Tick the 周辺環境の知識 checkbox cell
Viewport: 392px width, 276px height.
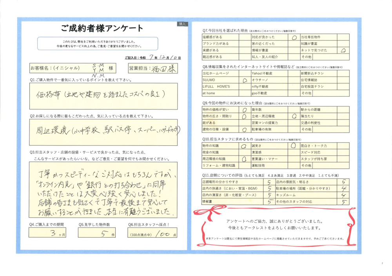click(245, 159)
